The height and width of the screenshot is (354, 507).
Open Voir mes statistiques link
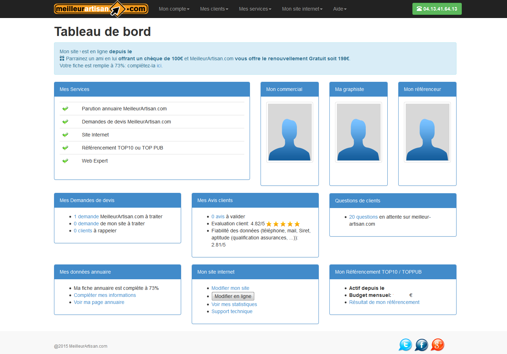tap(234, 304)
